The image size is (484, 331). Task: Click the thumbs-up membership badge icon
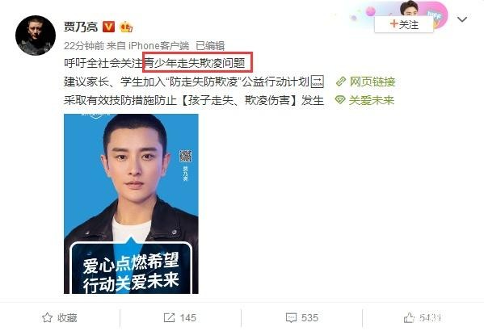coord(126,27)
